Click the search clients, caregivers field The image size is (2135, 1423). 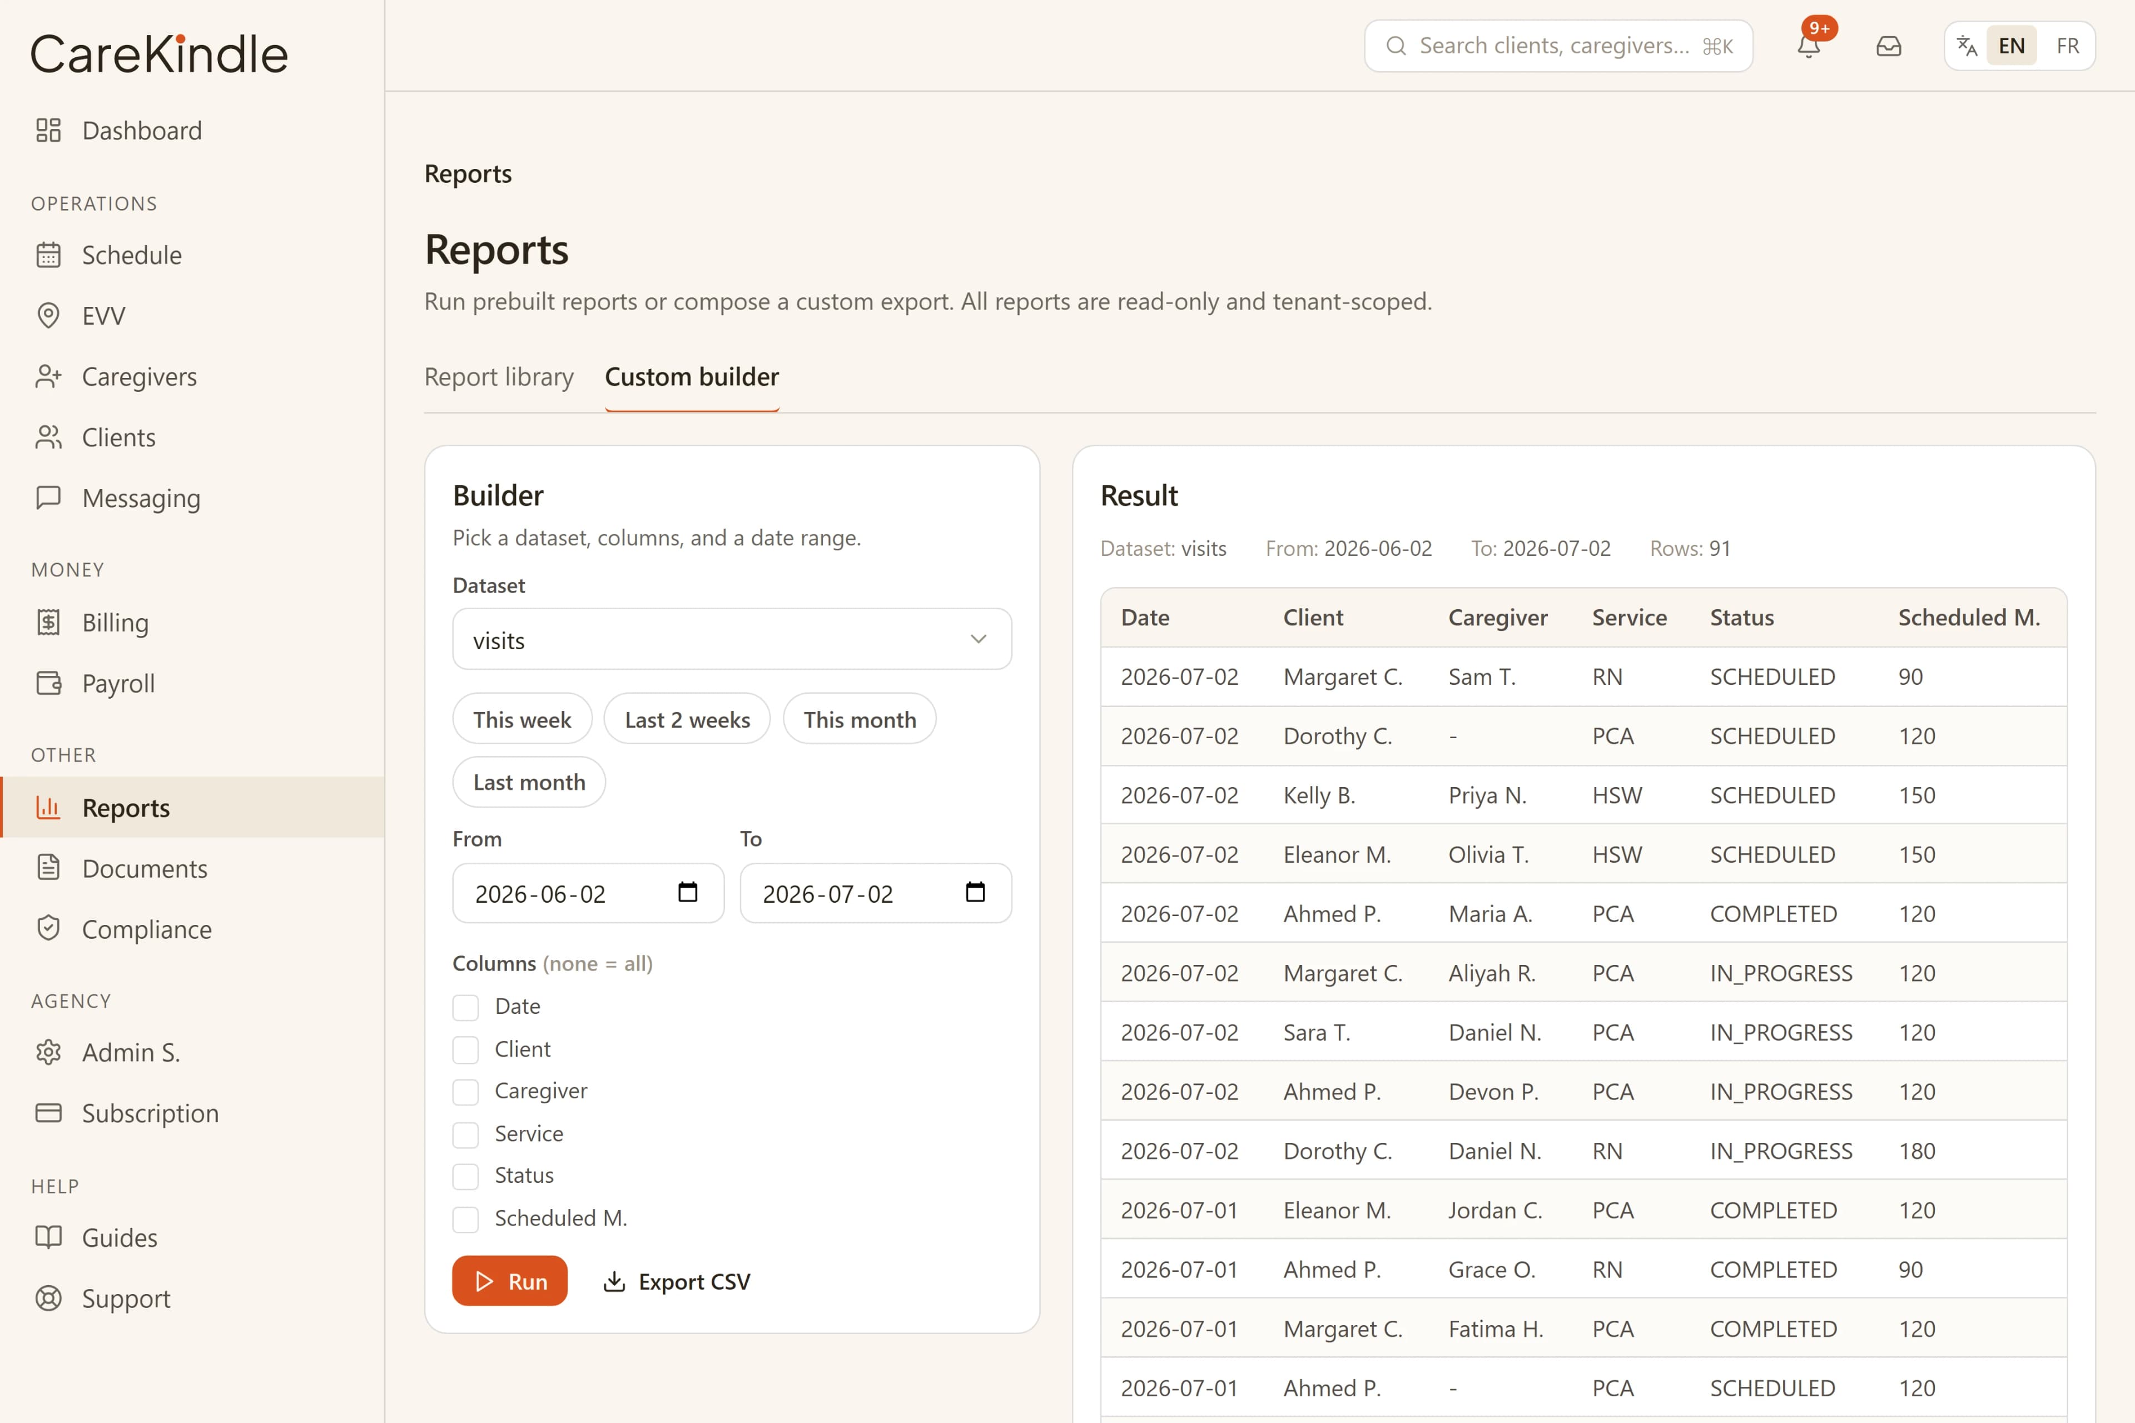point(1558,46)
